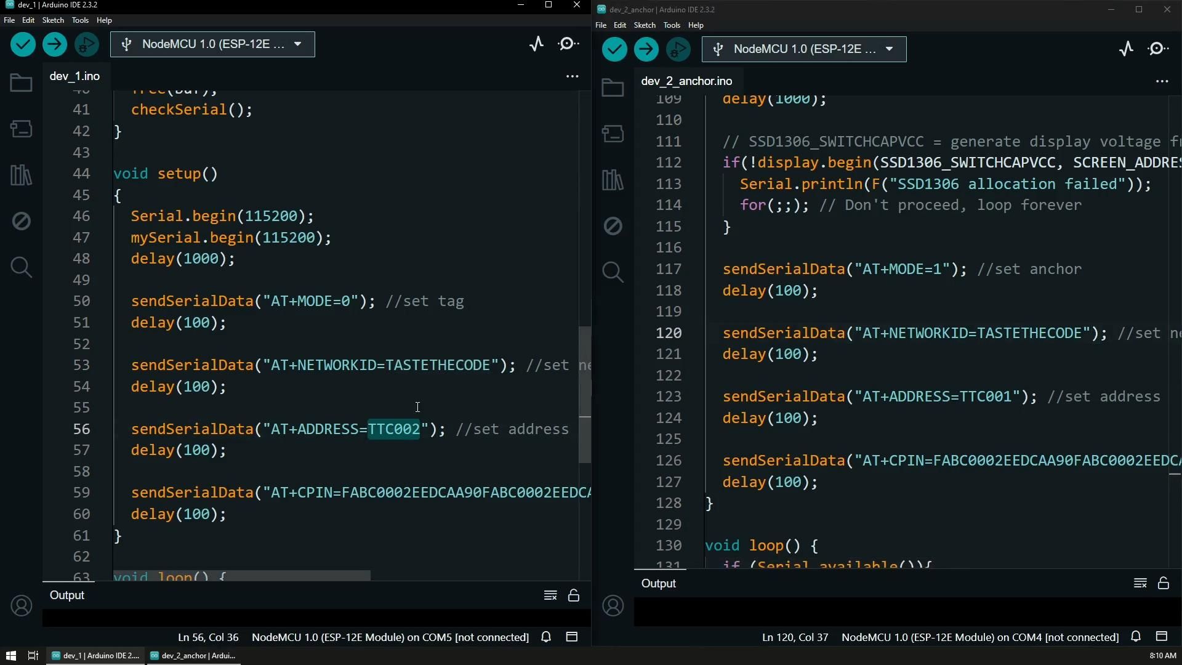
Task: Open Serial Plotter in dev_2_anchor window
Action: 1126,49
